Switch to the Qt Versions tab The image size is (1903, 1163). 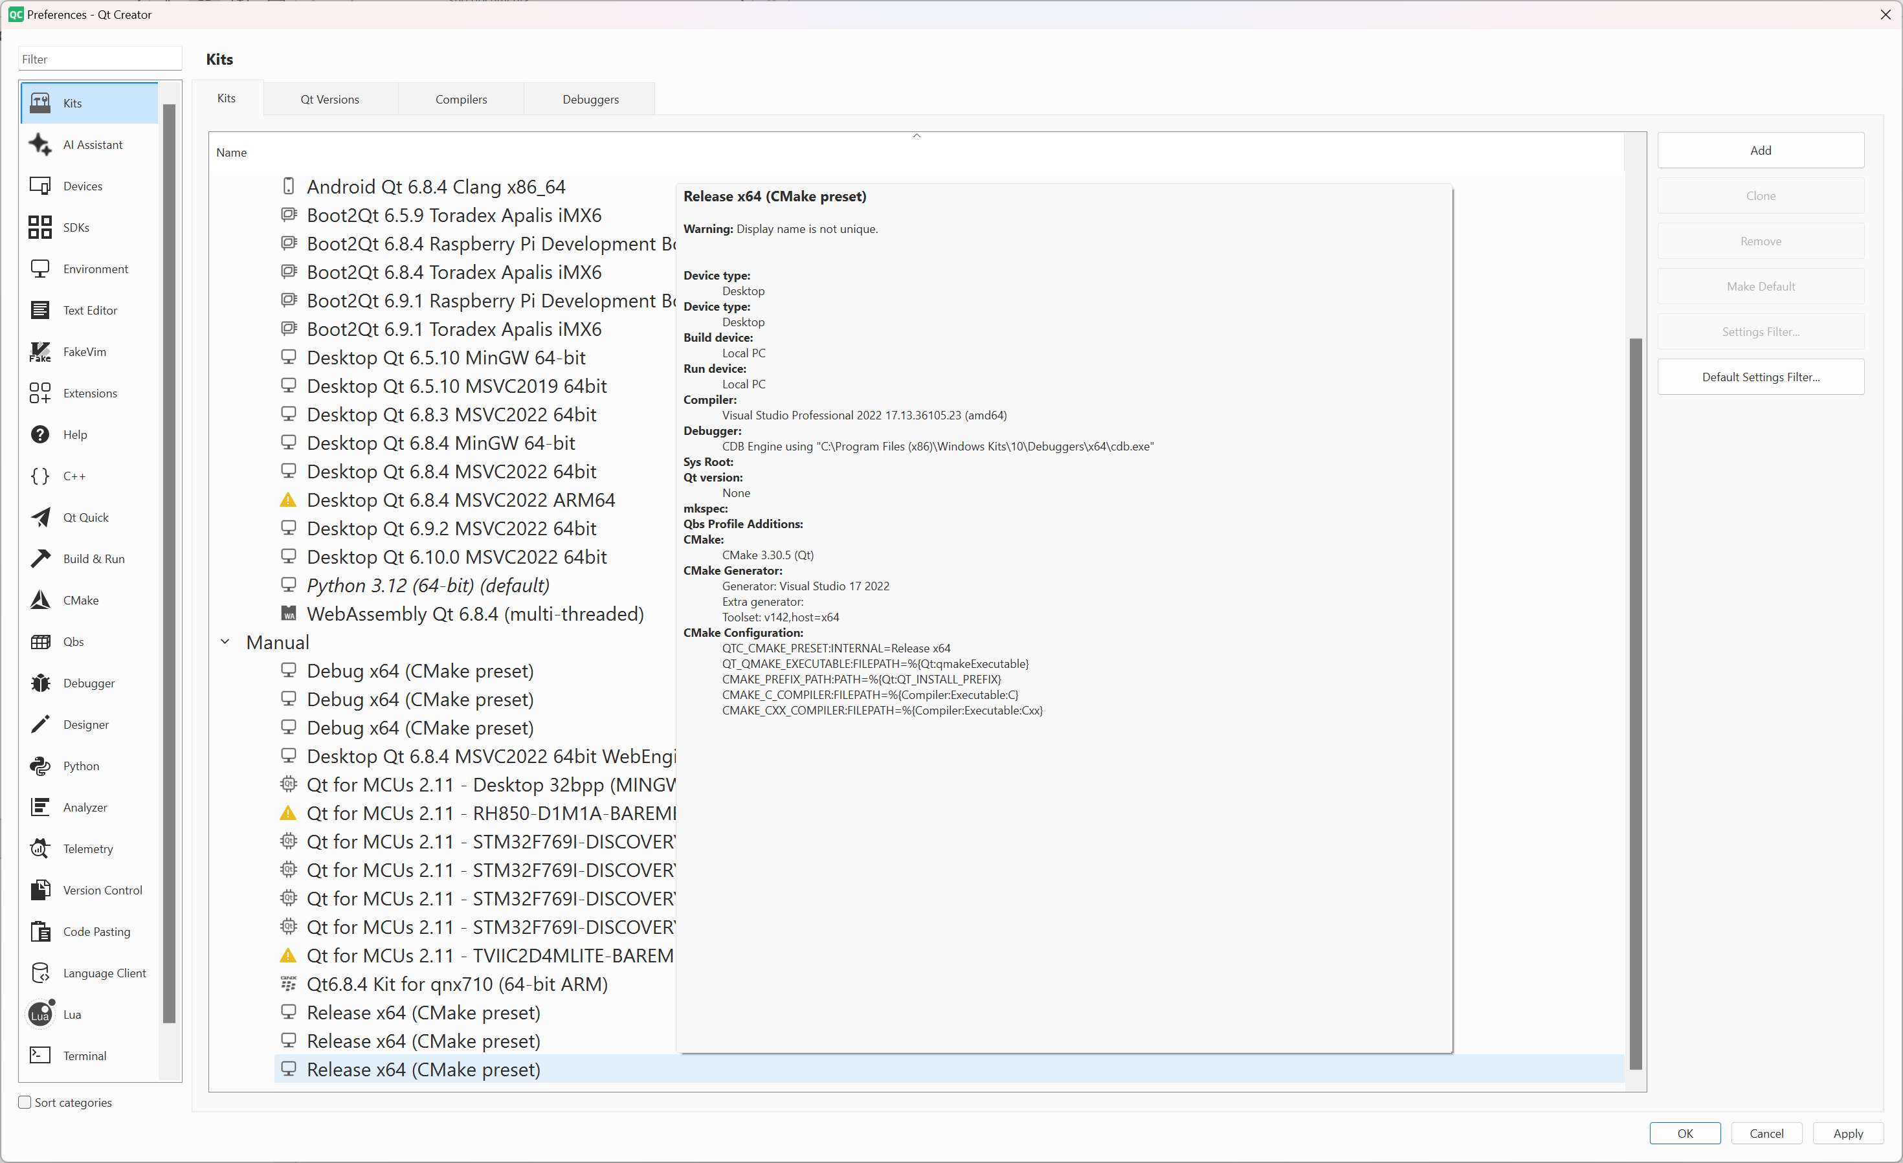pos(329,100)
